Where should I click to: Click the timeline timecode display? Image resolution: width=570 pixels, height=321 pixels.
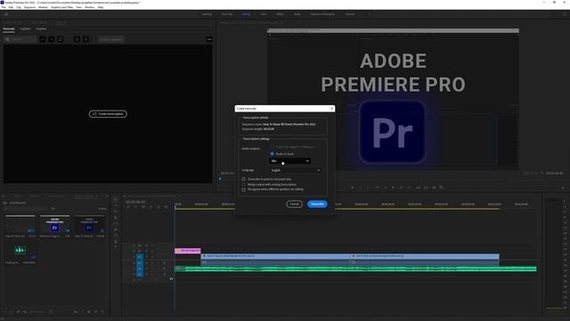tap(135, 202)
